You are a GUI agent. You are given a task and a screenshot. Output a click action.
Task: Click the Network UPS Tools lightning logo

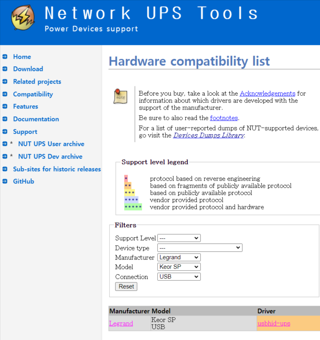point(23,17)
